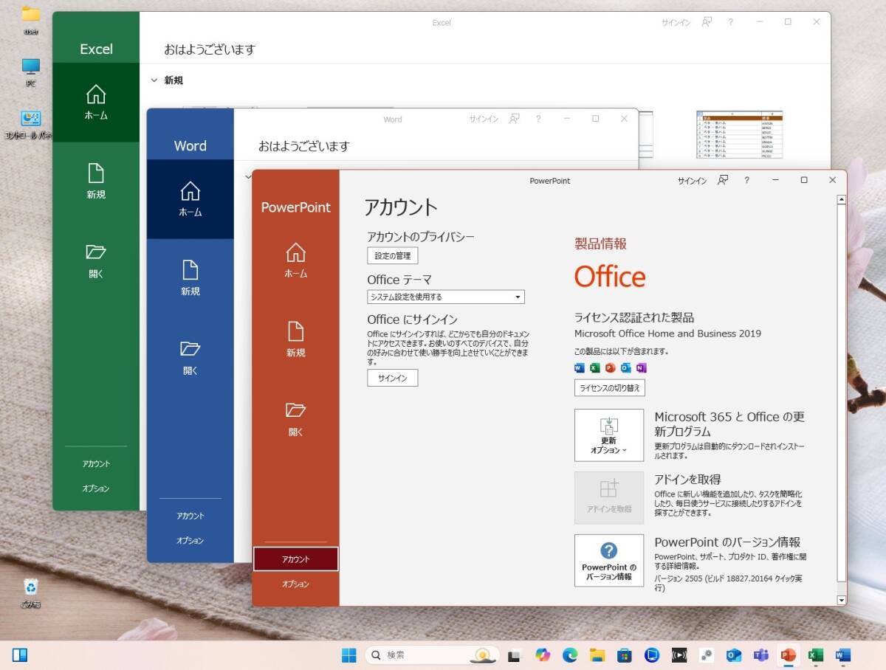The image size is (886, 670).
Task: Click ライセンスの切り替え button
Action: [x=610, y=387]
